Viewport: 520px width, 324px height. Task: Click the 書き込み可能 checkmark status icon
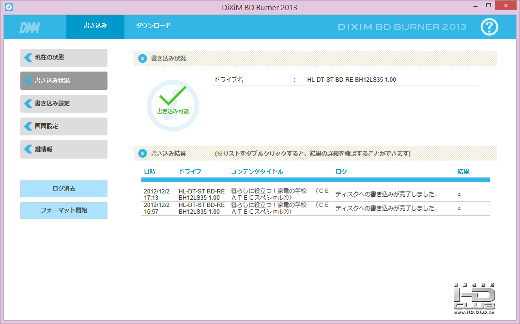click(x=173, y=106)
